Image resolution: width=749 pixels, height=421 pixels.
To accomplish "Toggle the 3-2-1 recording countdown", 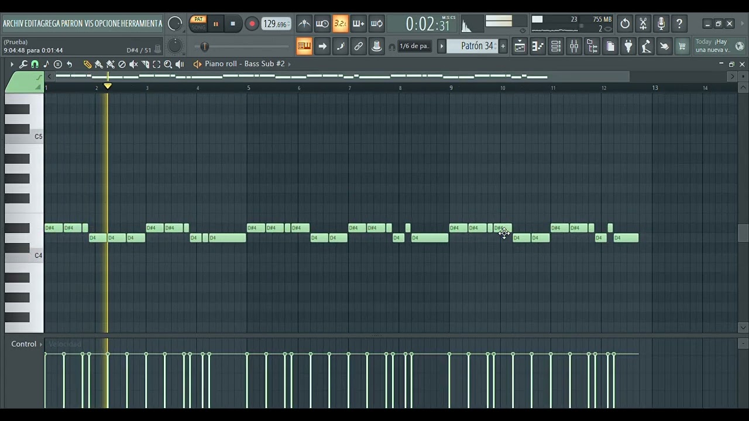I will pos(341,24).
